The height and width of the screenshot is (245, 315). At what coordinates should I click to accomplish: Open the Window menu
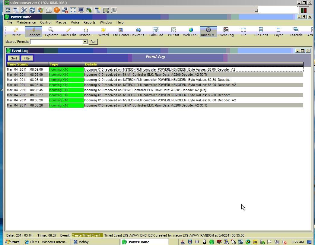click(106, 22)
